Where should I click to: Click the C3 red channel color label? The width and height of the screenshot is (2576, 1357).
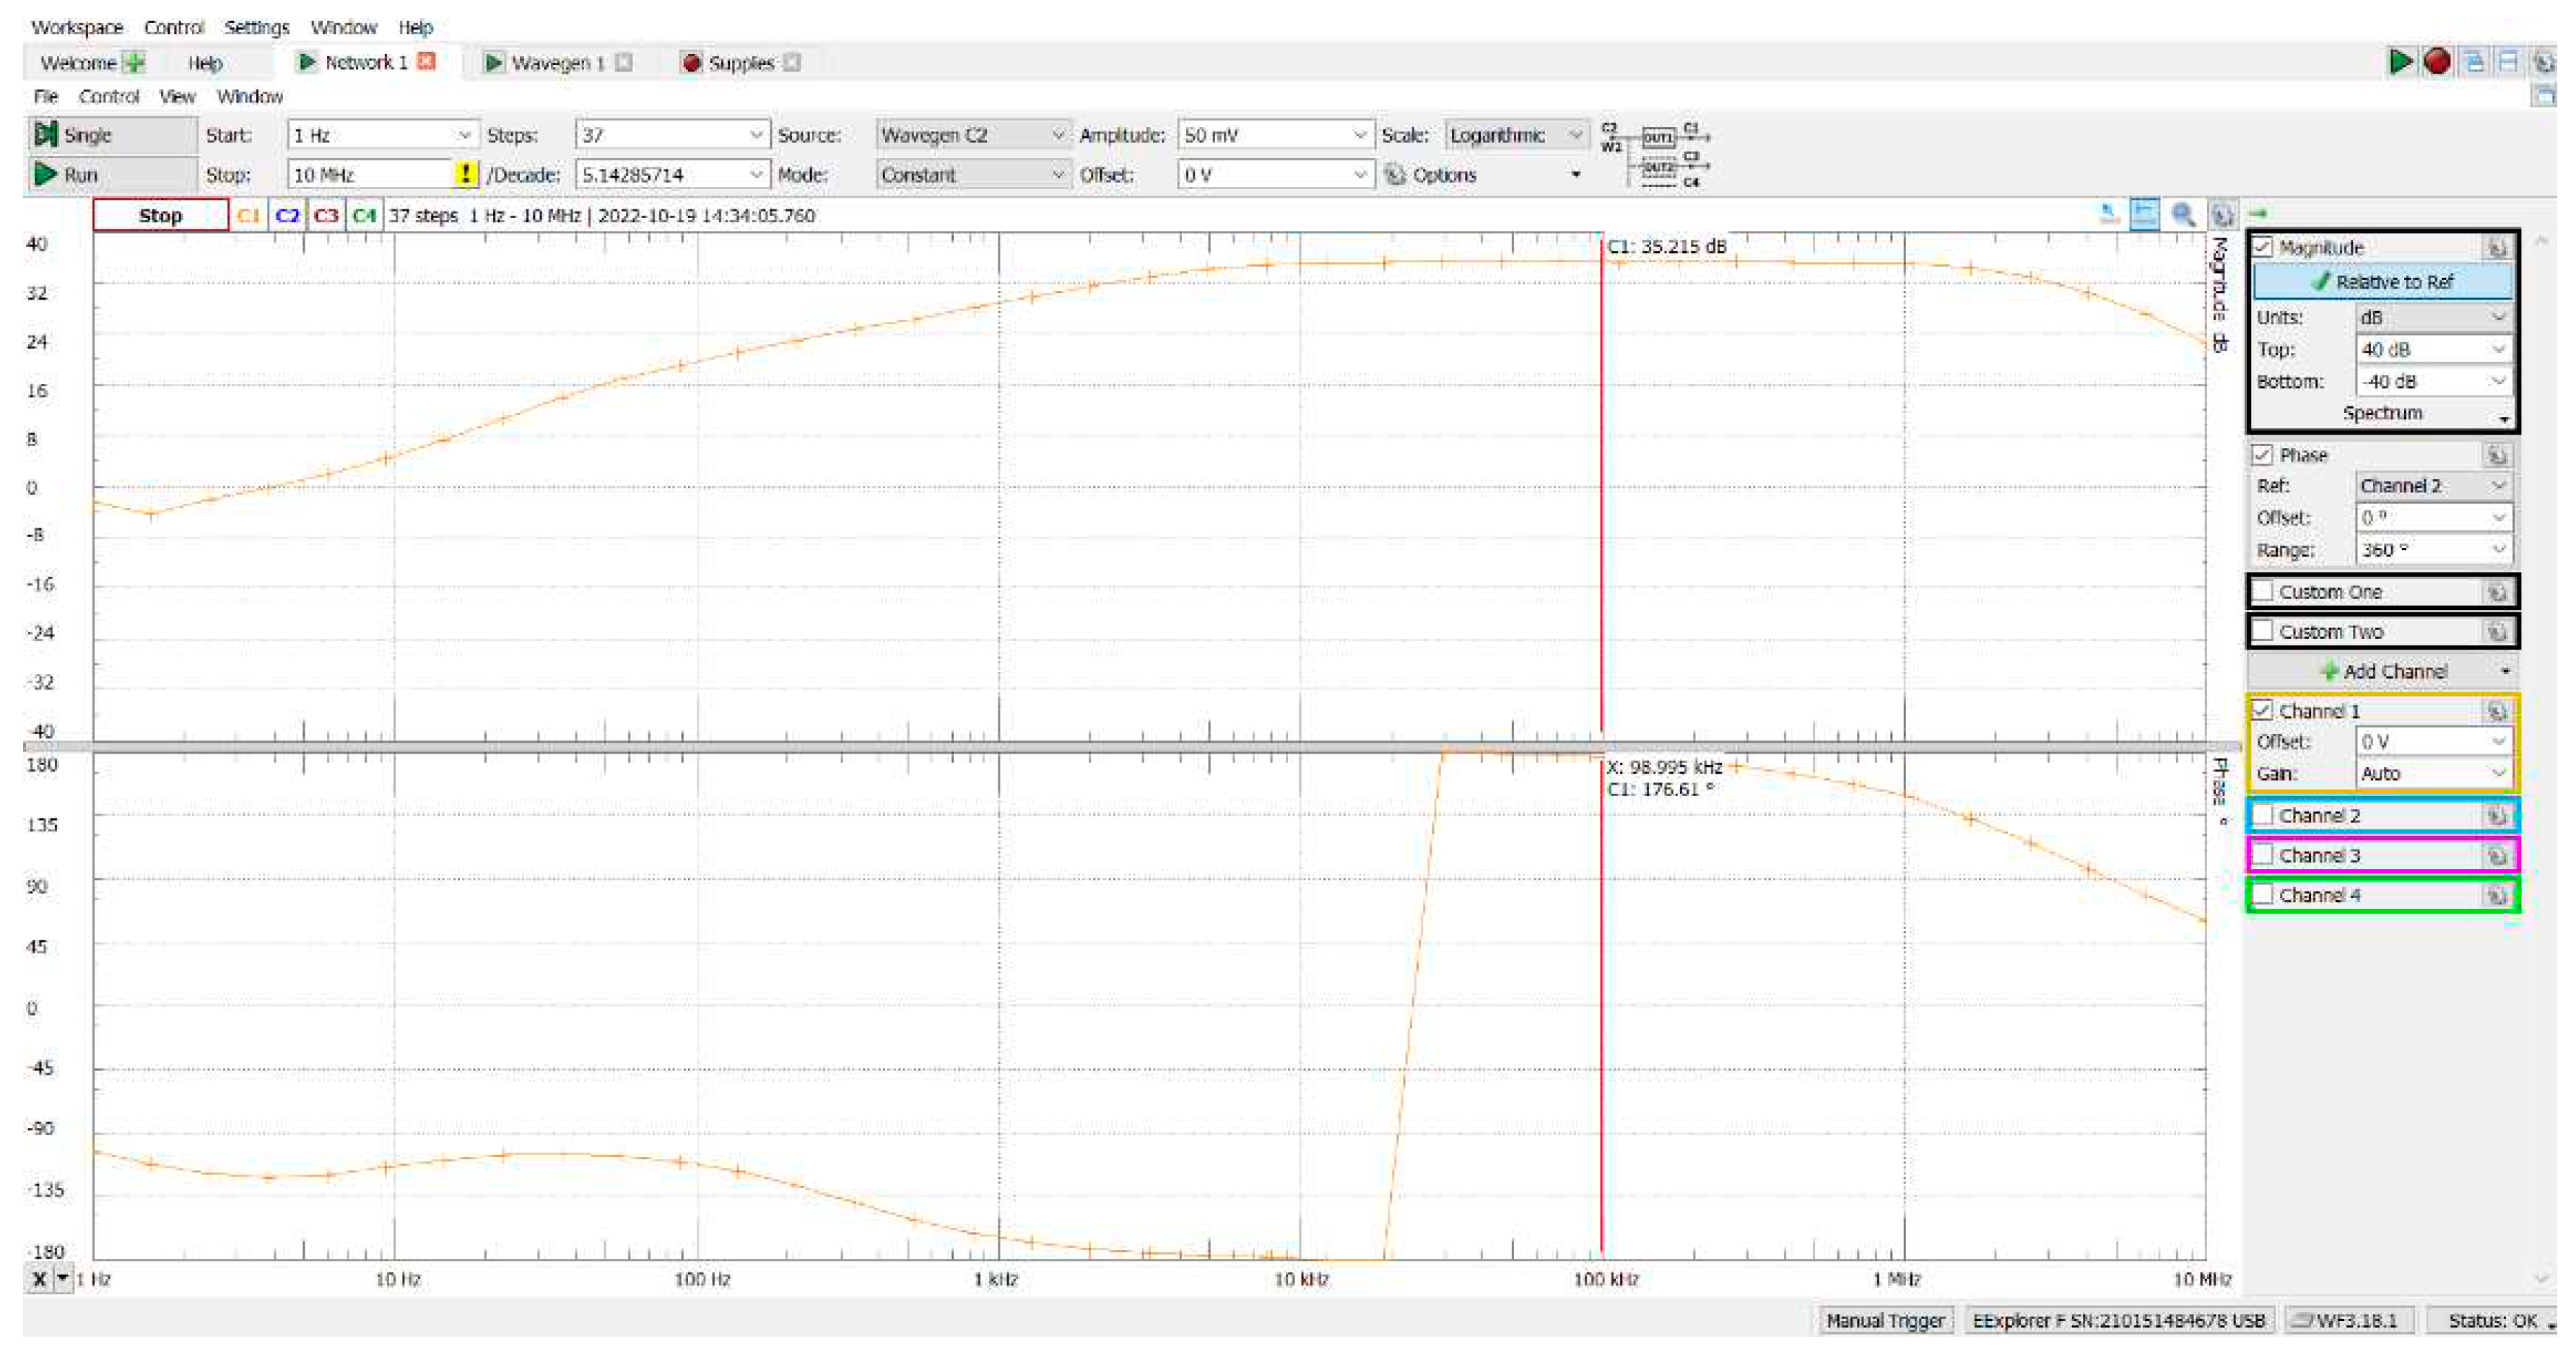(x=326, y=216)
